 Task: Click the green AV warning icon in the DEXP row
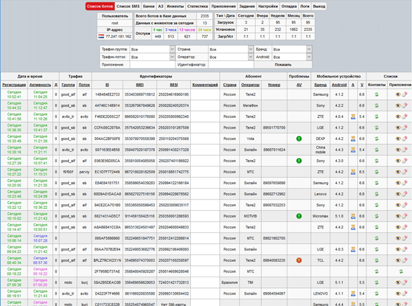(299, 139)
